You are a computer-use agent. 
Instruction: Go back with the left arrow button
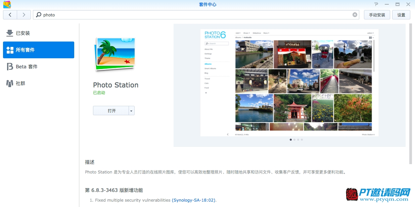point(10,15)
